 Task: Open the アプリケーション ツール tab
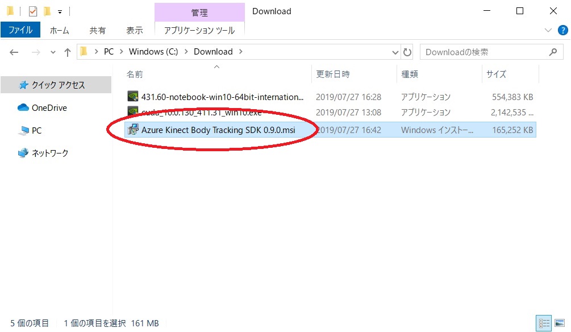pos(199,30)
